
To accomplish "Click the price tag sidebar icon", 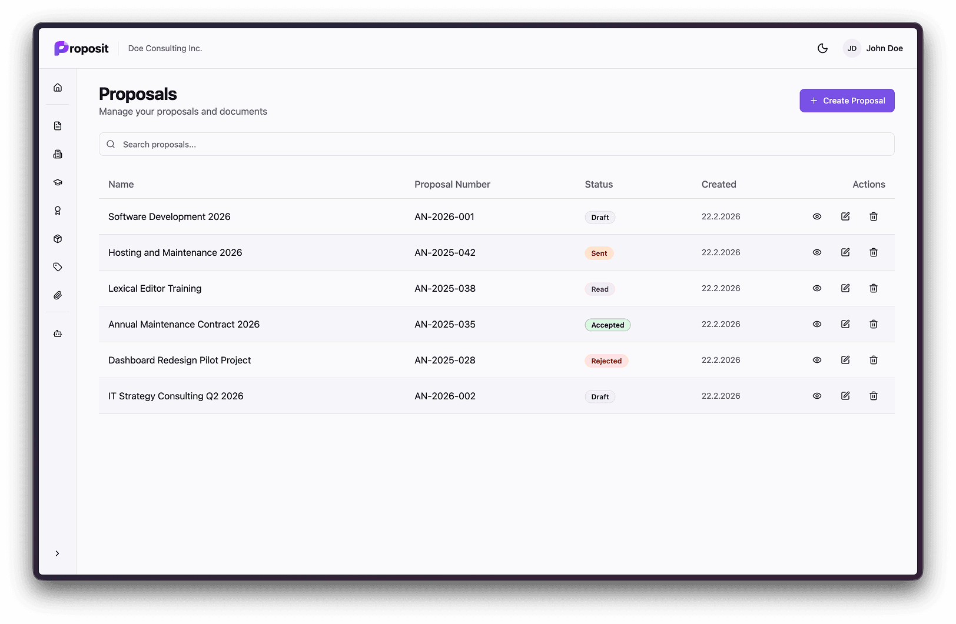I will (x=58, y=267).
